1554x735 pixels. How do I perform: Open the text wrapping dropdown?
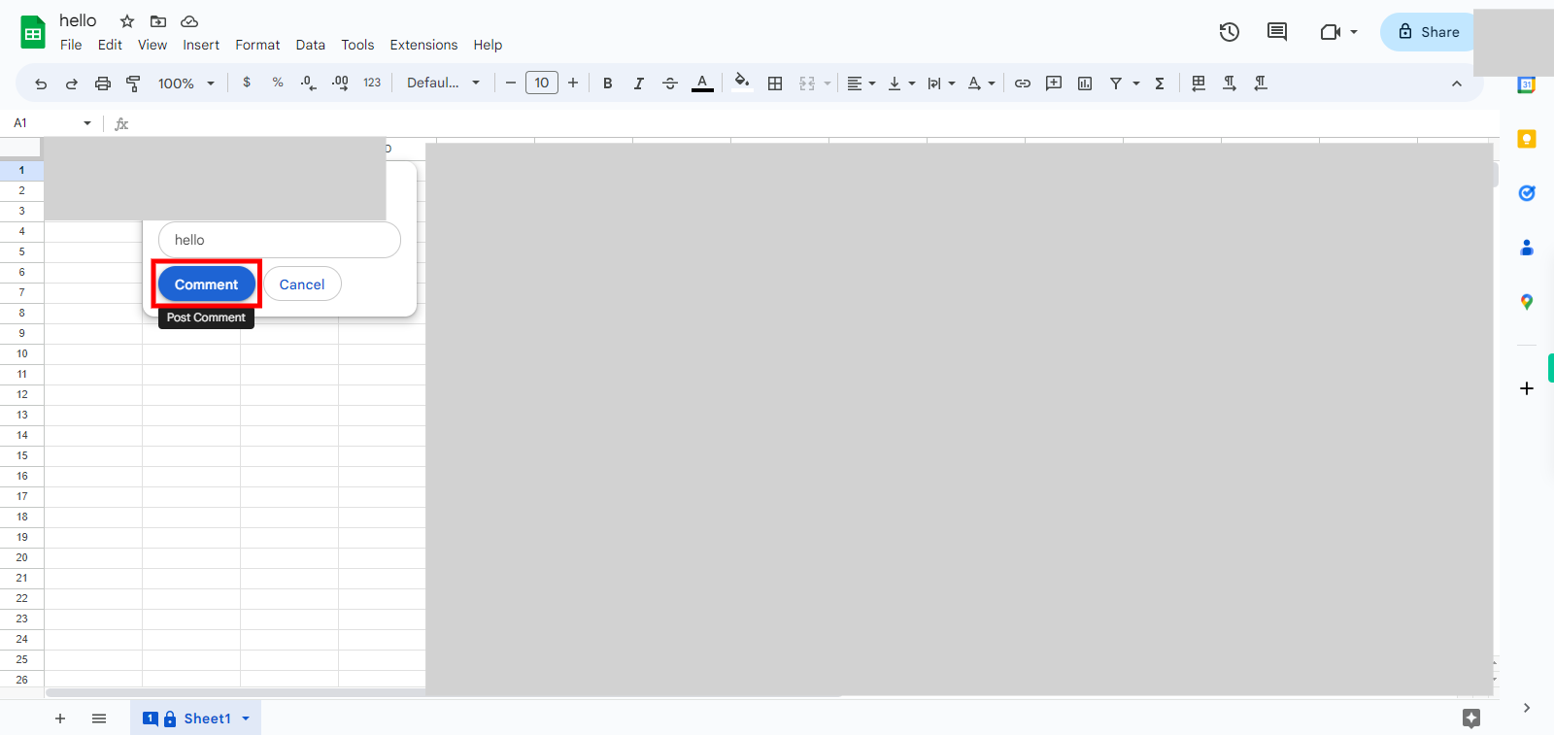941,84
